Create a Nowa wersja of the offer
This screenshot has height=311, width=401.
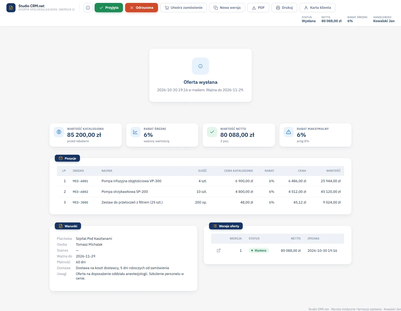pyautogui.click(x=227, y=8)
